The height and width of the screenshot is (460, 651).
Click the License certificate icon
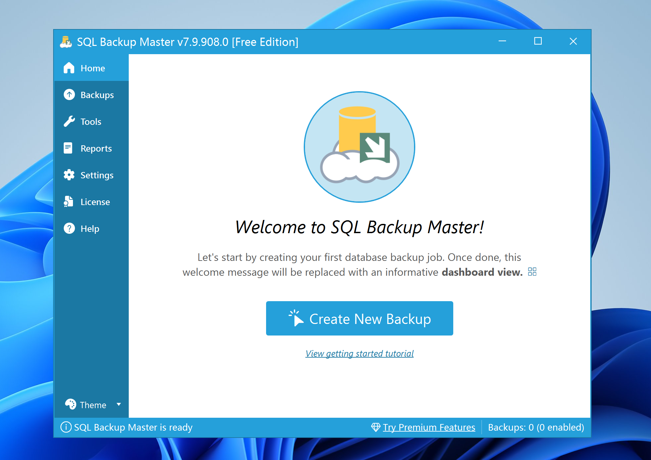pos(68,201)
